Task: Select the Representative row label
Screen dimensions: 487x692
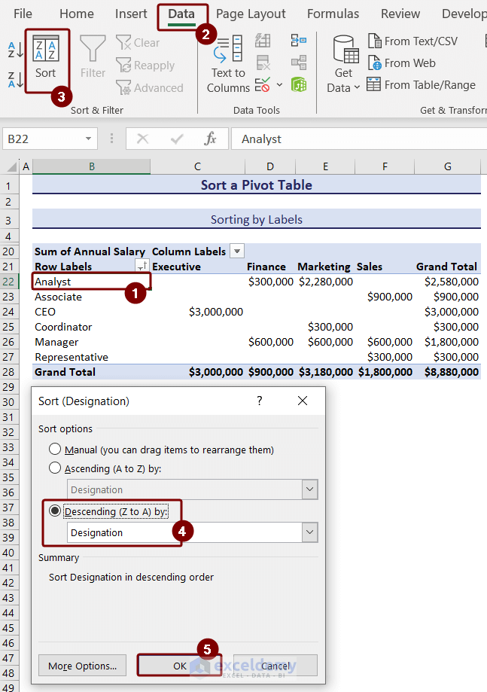Action: coord(91,357)
